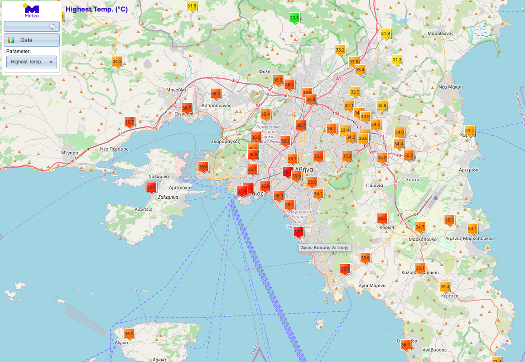The image size is (525, 362).
Task: Click the 35.6 marker above Αγία Μαρίνα
Action: [x=365, y=258]
